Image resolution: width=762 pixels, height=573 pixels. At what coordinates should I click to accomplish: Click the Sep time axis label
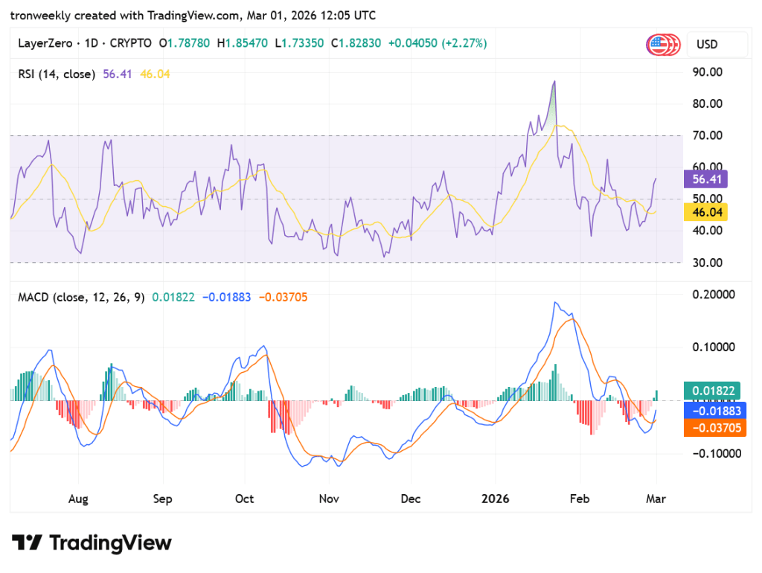coord(163,499)
